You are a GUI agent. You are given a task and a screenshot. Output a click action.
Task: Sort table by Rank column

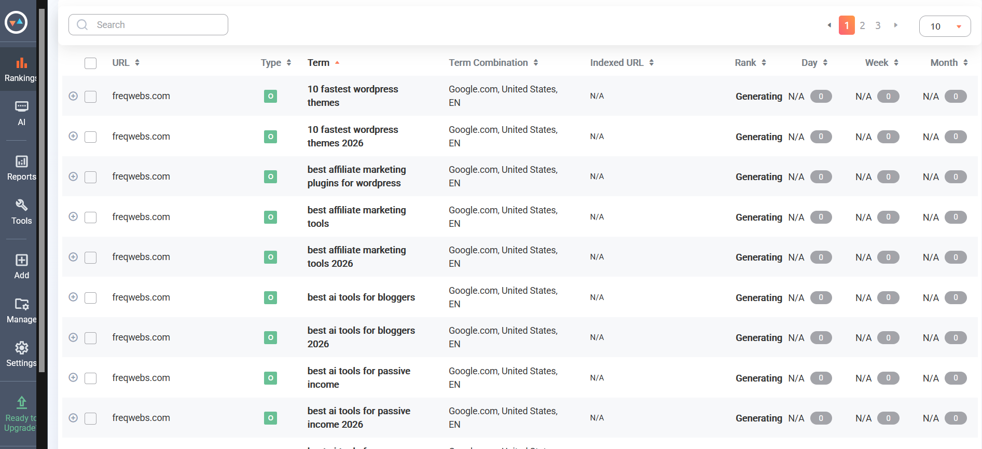pos(751,63)
